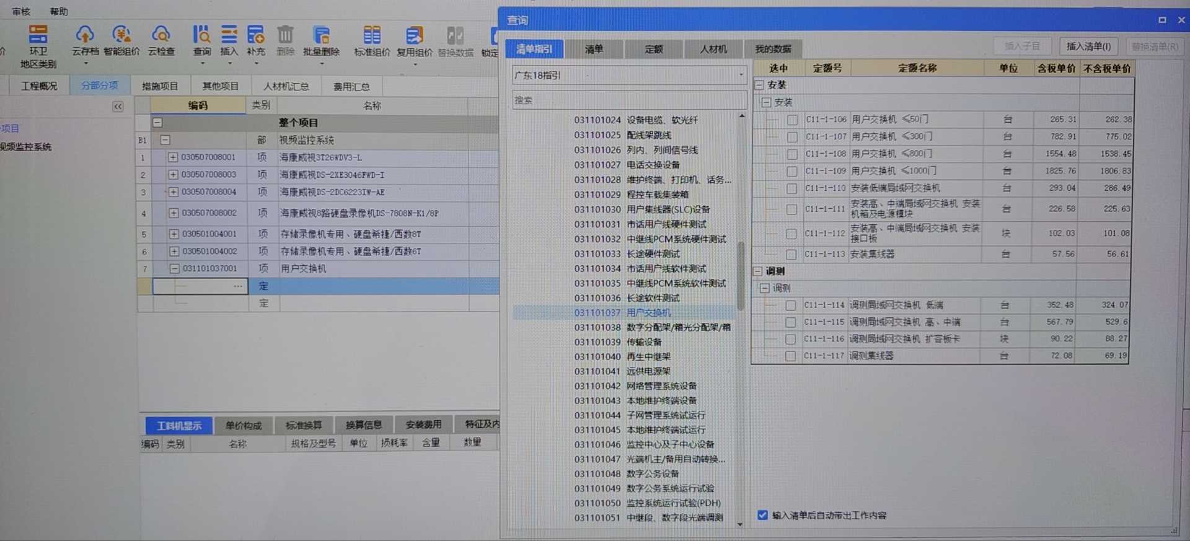Uncheck 输入清单后自动带出工作内容 option
Viewport: 1190px width, 541px height.
coord(762,515)
